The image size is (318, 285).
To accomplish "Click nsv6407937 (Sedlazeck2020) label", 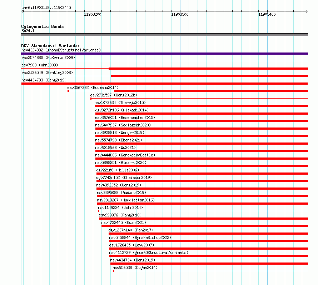I will click(x=123, y=125).
